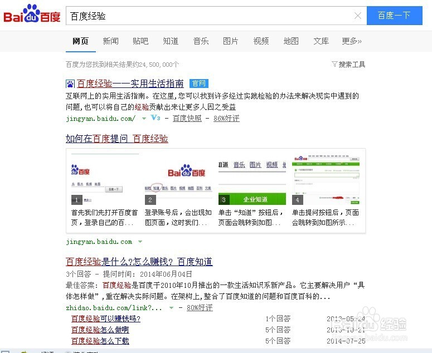Open 百度经验是什么?怎么赚钱? result
The height and width of the screenshot is (353, 432).
click(139, 262)
